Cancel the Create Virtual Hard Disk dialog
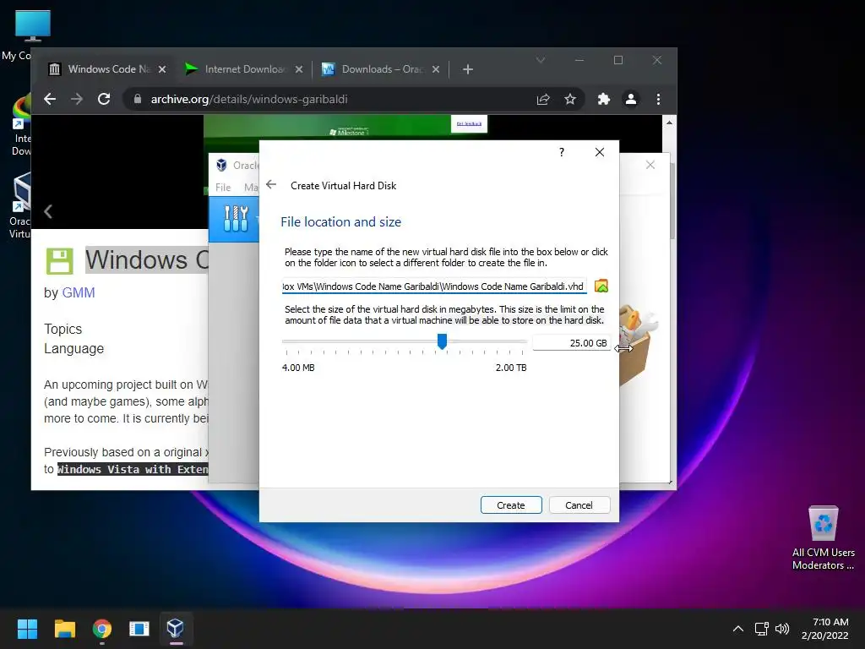The width and height of the screenshot is (865, 649). click(x=579, y=505)
